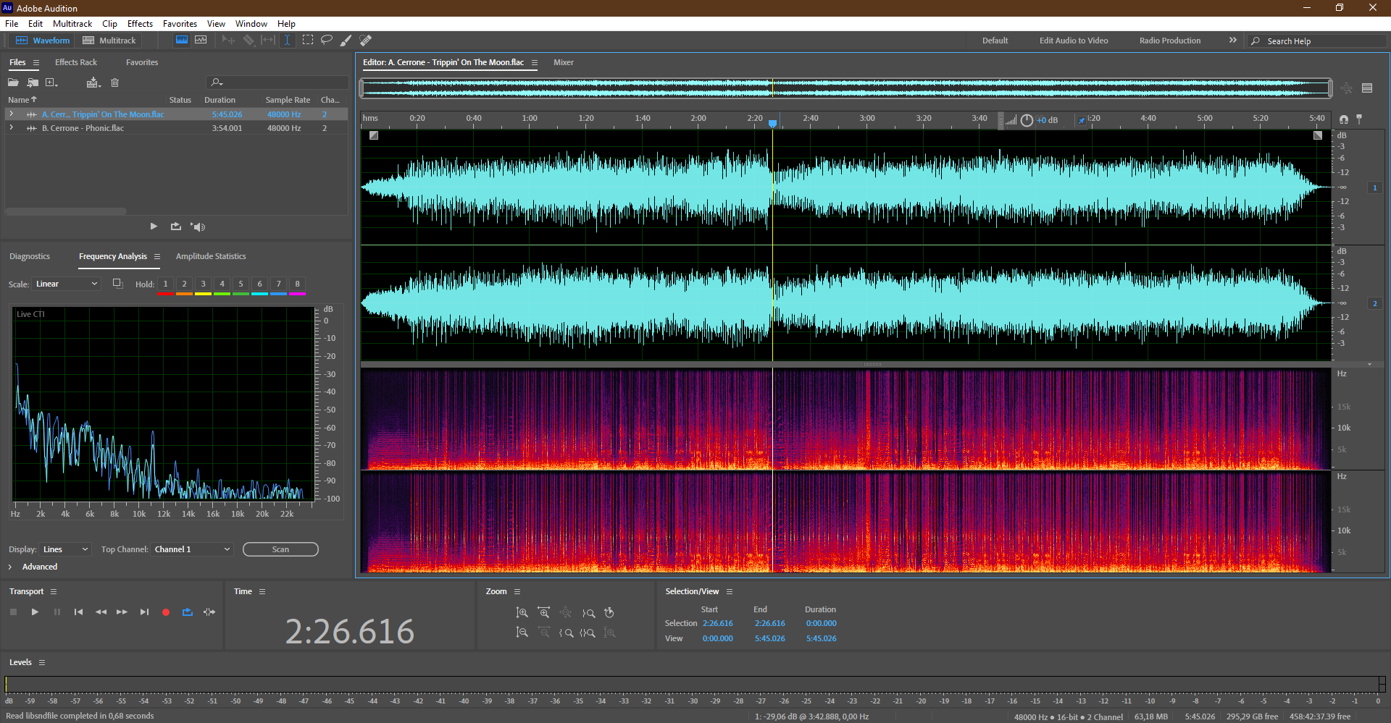Image resolution: width=1391 pixels, height=723 pixels.
Task: Click the Files panel horizontal scrollbar
Action: point(66,211)
